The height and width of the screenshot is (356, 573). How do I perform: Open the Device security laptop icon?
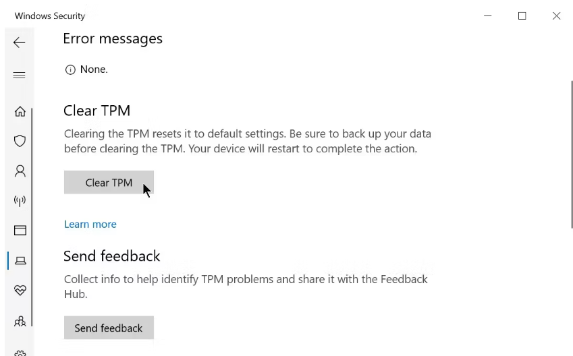tap(20, 260)
